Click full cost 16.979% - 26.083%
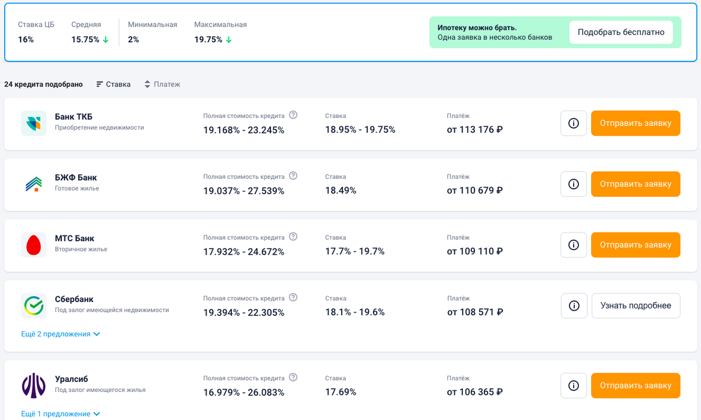 click(x=244, y=392)
